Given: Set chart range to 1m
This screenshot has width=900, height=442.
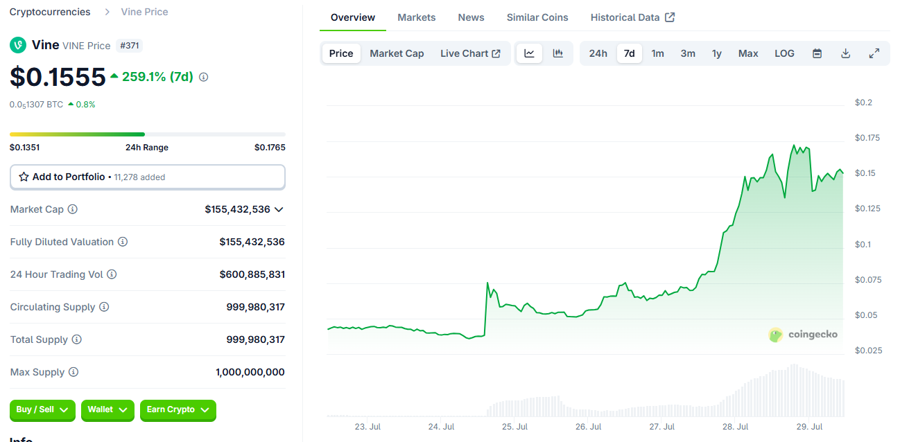Looking at the screenshot, I should click(657, 53).
